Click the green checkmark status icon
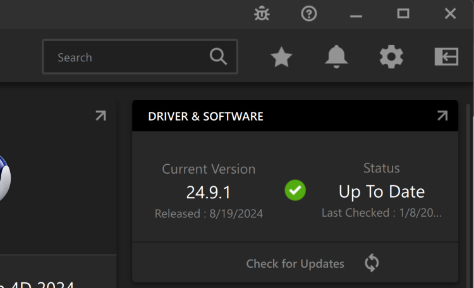The width and height of the screenshot is (474, 288). [295, 190]
